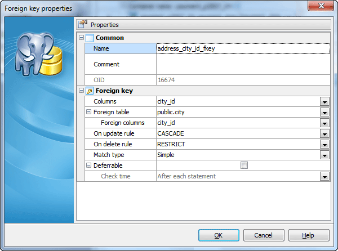The width and height of the screenshot is (338, 251).
Task: Collapse the Foreign table node
Action: [88, 112]
